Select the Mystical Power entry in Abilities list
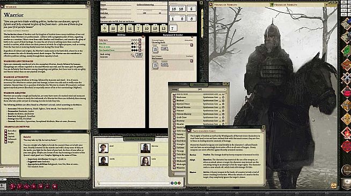351x196 pixels. [x=183, y=104]
